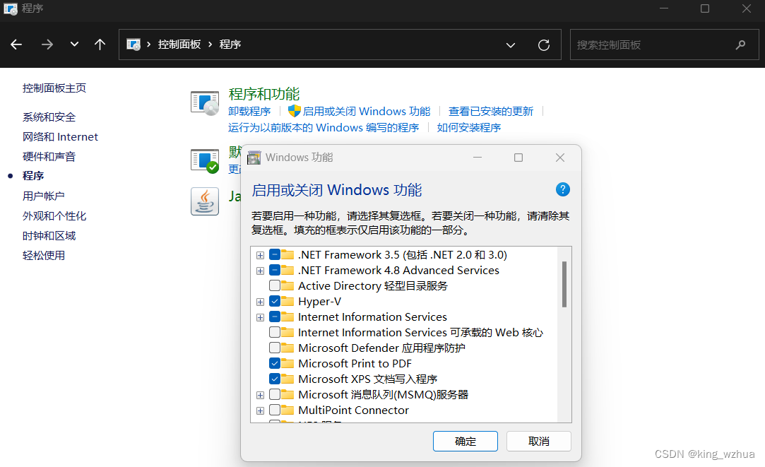Click 程序 in the breadcrumb path
The width and height of the screenshot is (765, 467).
[230, 45]
